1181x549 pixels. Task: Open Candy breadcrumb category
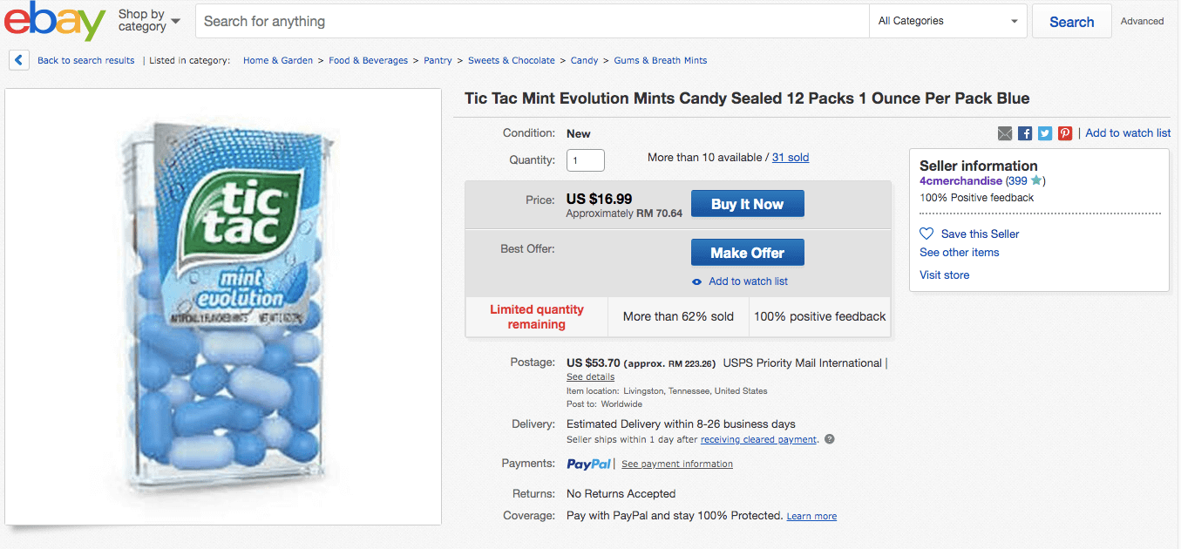coord(584,60)
